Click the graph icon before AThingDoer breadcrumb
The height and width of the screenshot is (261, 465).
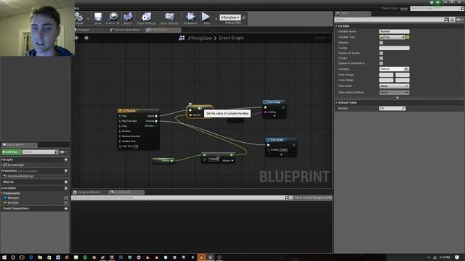click(182, 38)
